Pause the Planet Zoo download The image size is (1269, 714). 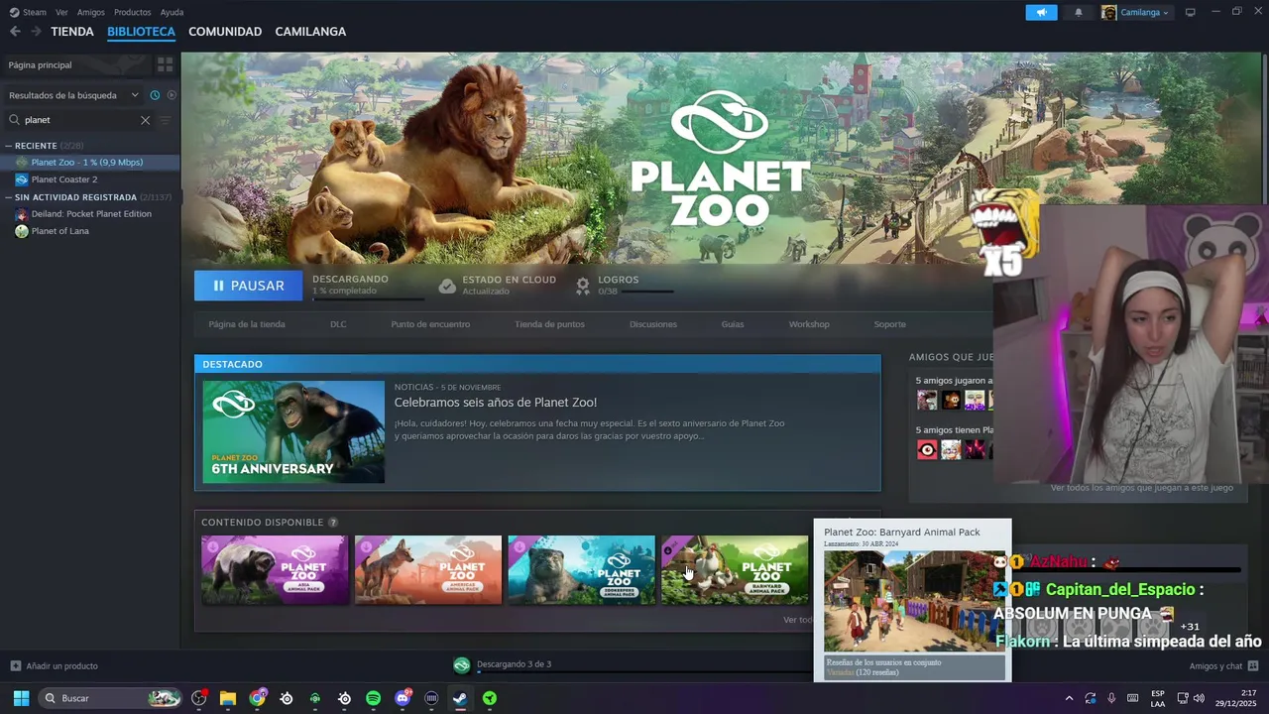tap(248, 286)
